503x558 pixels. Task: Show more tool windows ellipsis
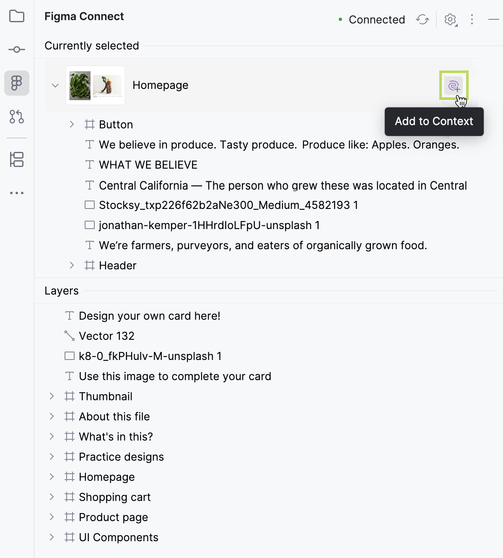[17, 193]
